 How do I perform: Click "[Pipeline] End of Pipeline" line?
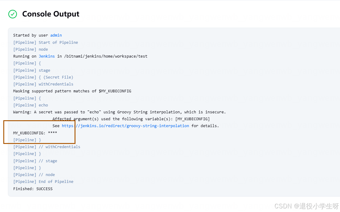pos(43,182)
